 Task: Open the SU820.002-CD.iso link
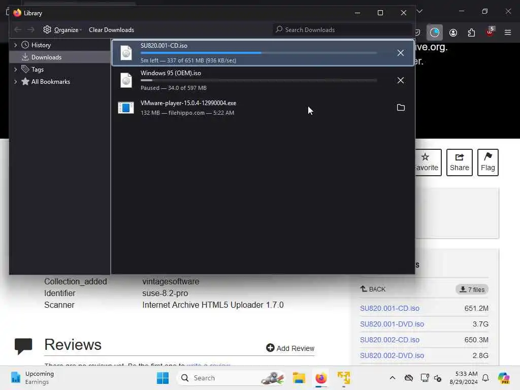pyautogui.click(x=389, y=340)
